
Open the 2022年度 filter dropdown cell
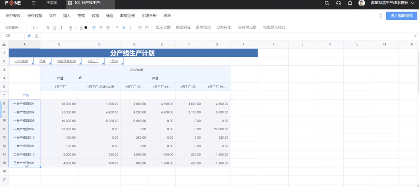[x=21, y=61]
